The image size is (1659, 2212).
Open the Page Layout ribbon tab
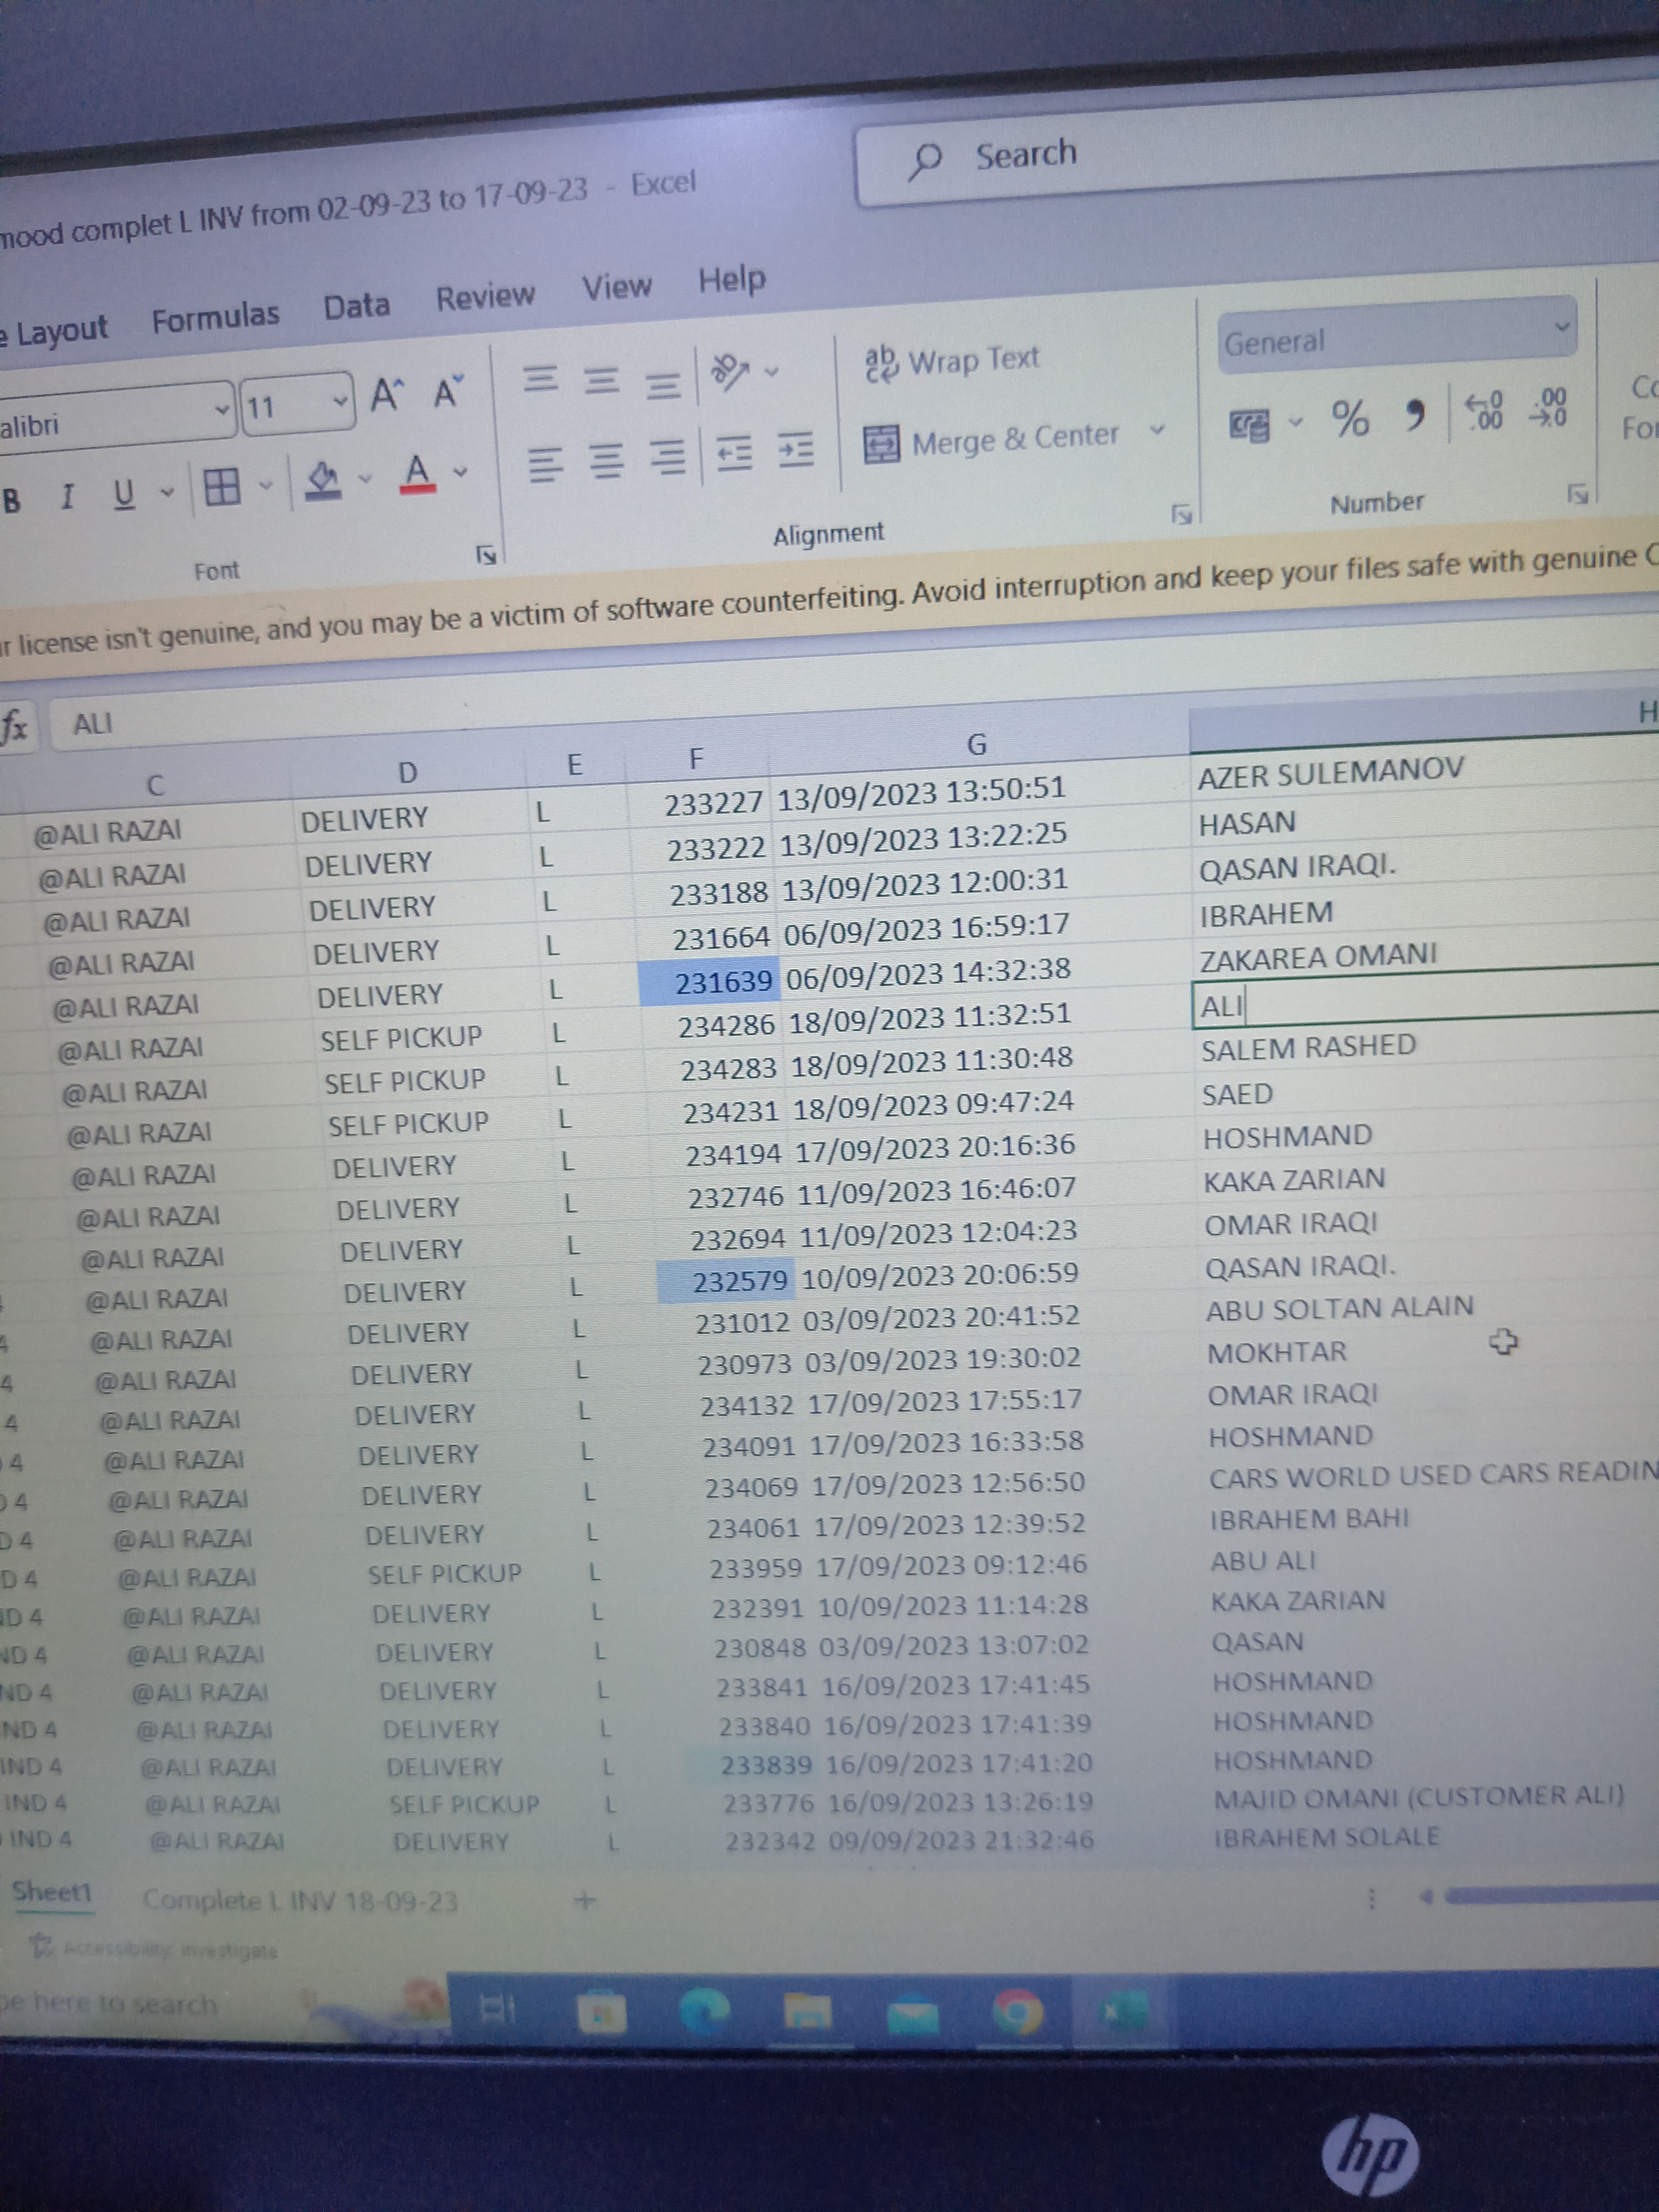[54, 331]
